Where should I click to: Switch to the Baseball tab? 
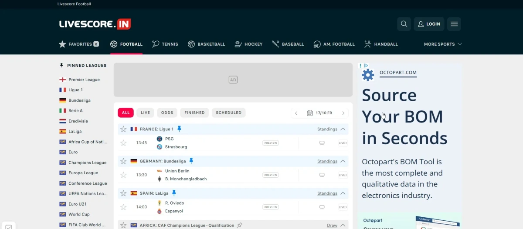point(288,44)
